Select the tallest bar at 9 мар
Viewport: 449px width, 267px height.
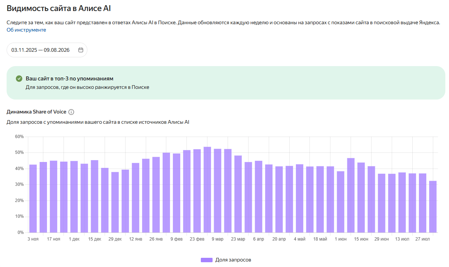click(x=207, y=190)
